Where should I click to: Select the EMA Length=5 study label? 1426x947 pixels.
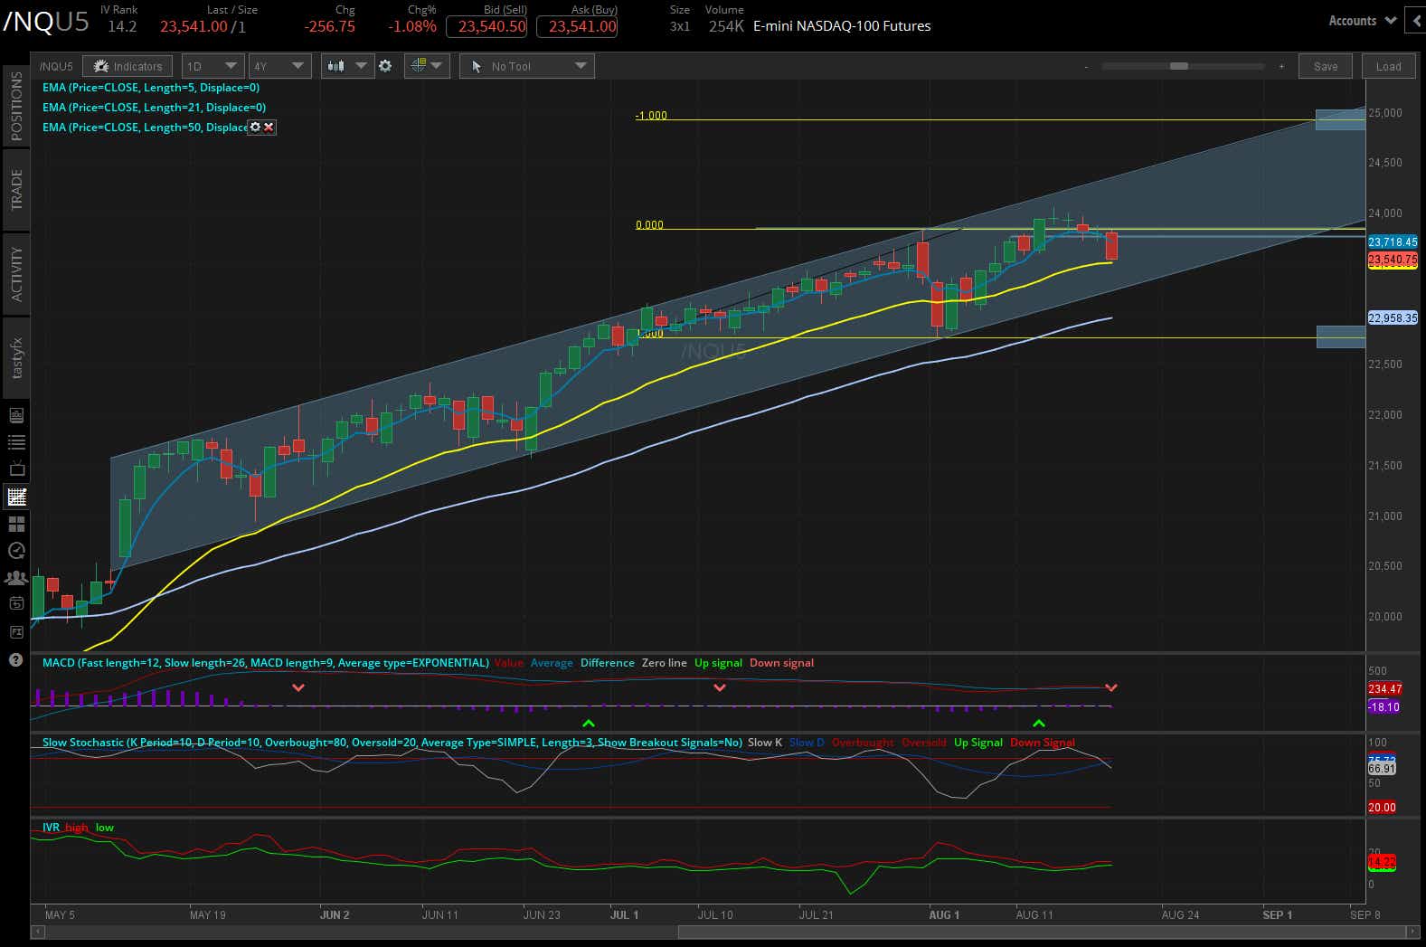click(151, 88)
